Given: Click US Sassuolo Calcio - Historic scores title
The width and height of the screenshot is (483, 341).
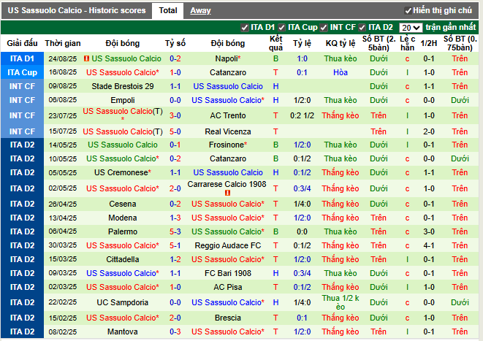Looking at the screenshot, I should coord(77,10).
